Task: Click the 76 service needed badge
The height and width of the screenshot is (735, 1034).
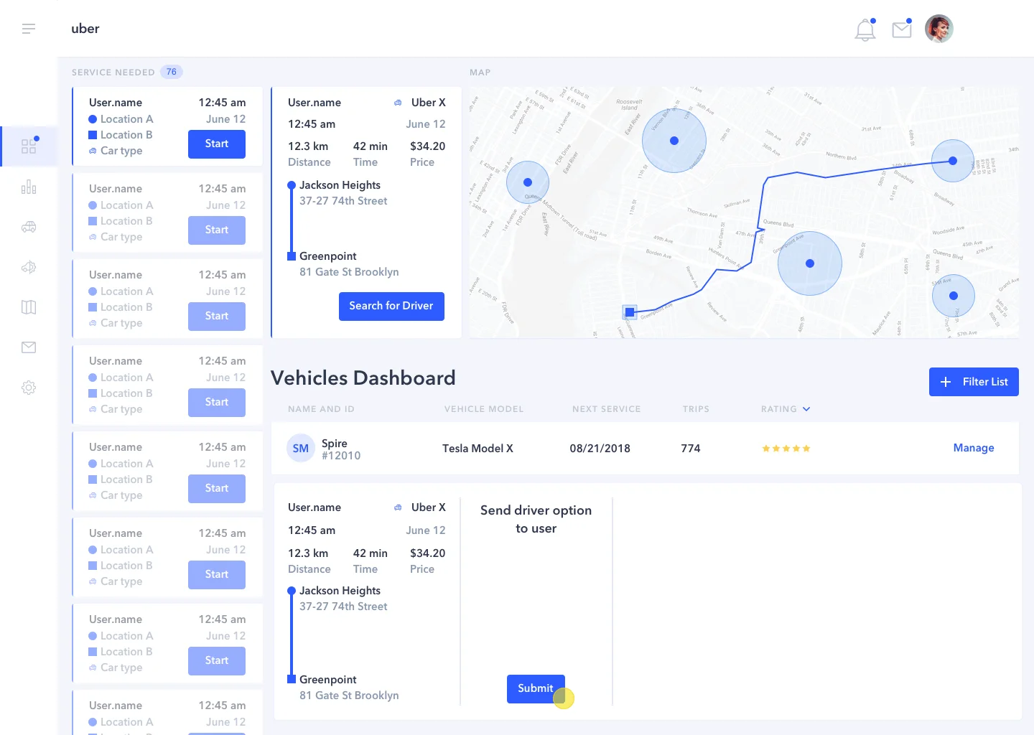Action: (172, 72)
